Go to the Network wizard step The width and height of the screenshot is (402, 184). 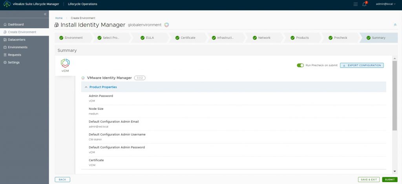pyautogui.click(x=264, y=38)
